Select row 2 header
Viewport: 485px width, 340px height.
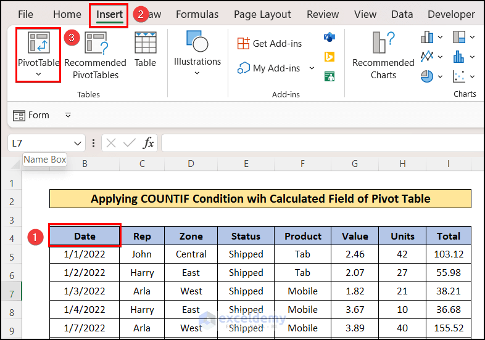point(12,201)
